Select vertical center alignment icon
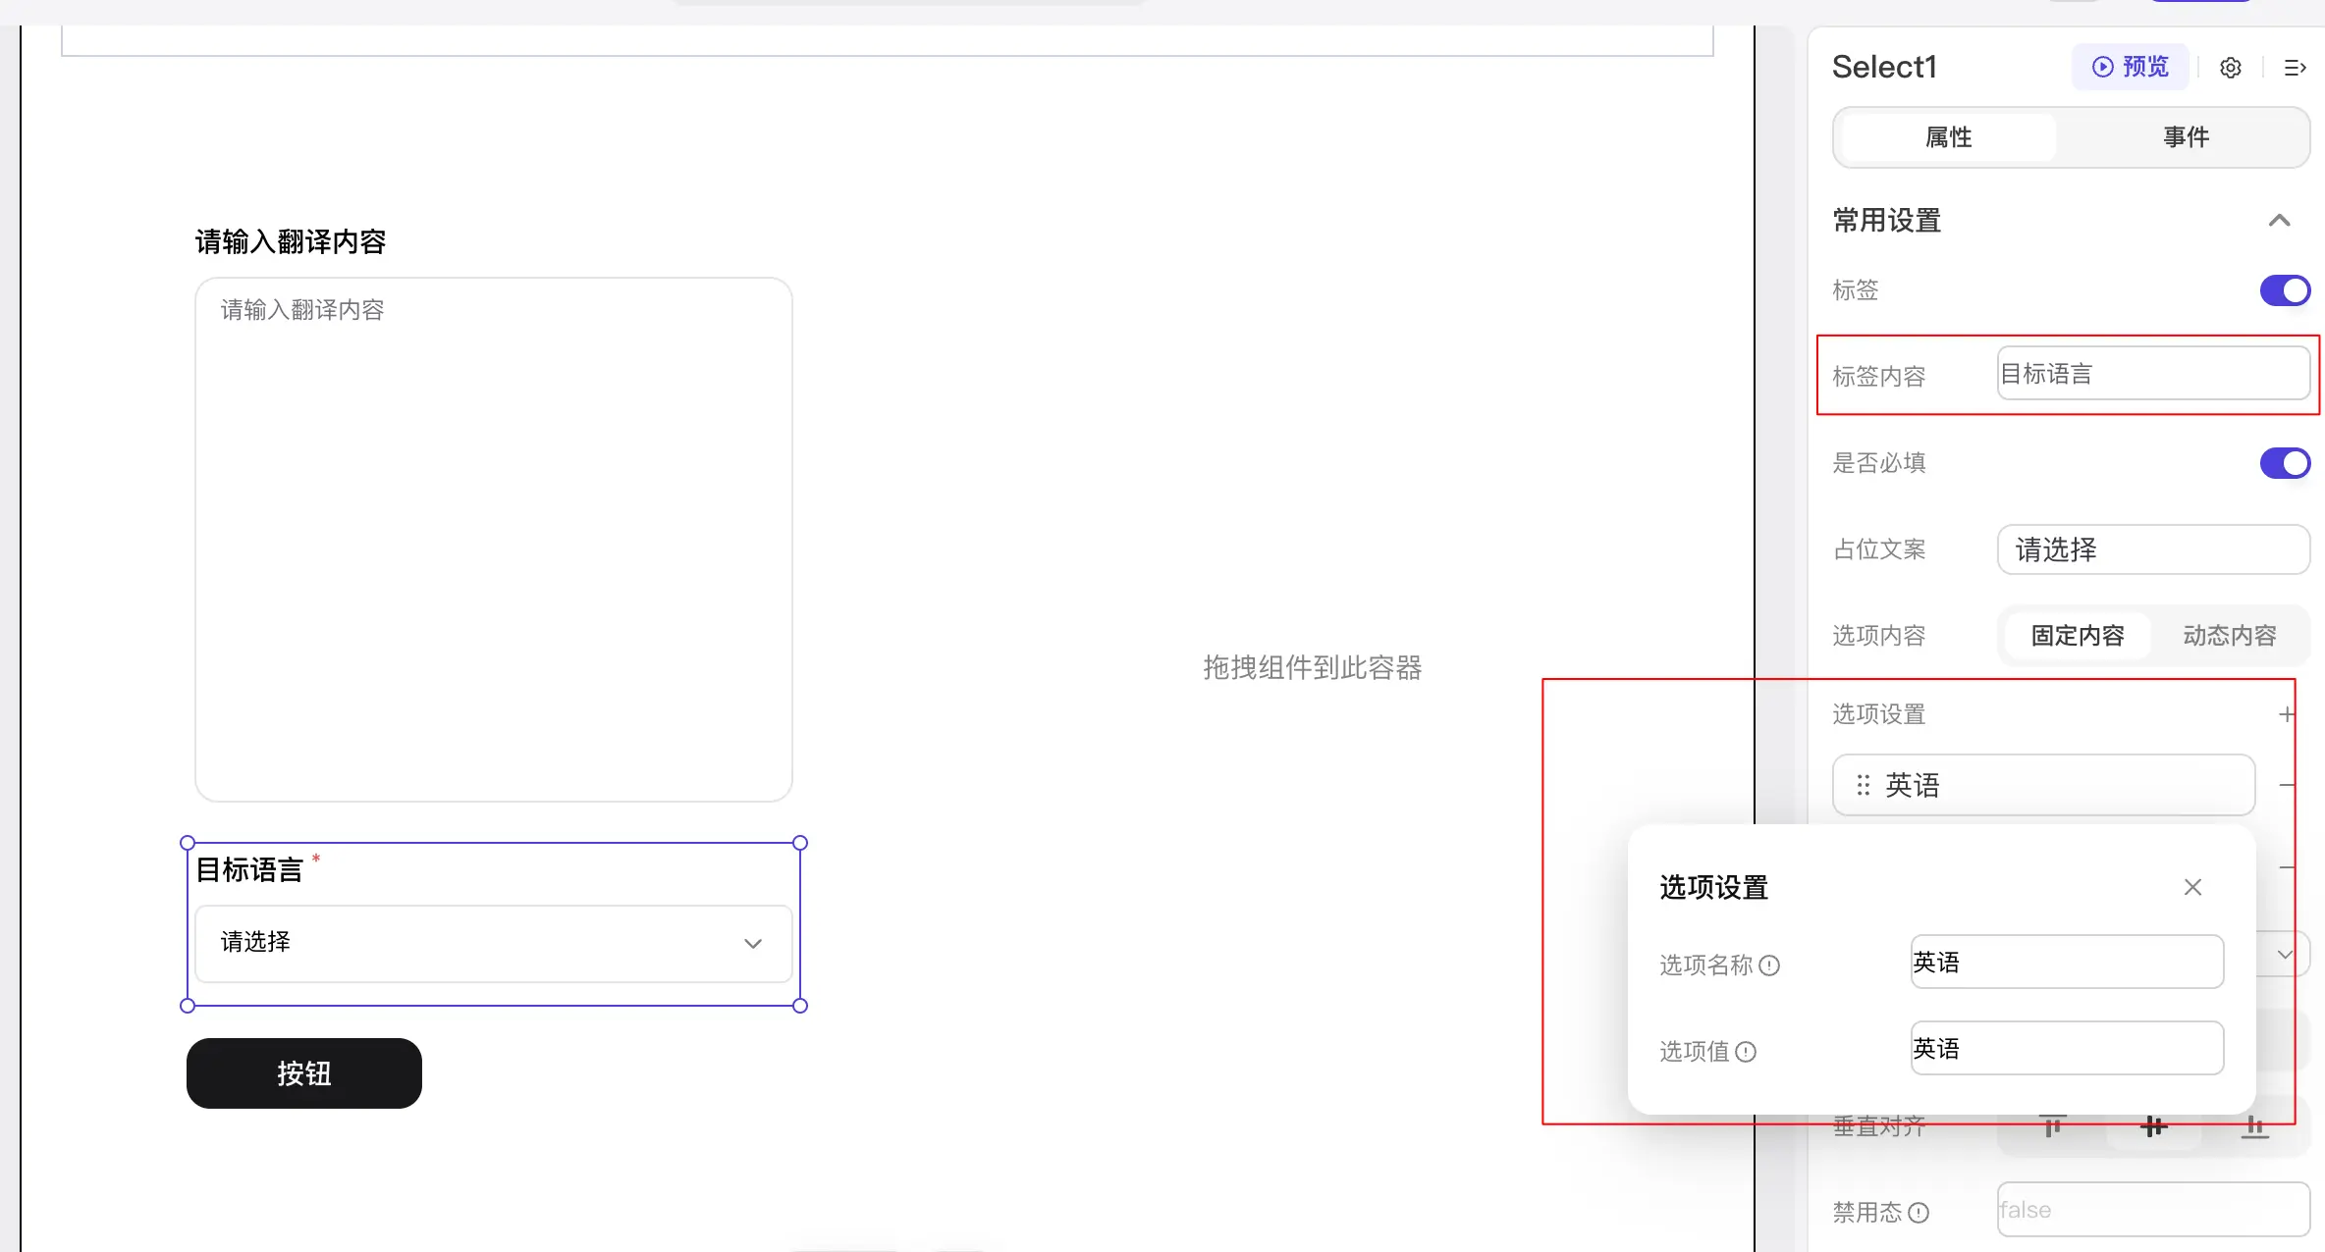2325x1252 pixels. [x=2153, y=1127]
